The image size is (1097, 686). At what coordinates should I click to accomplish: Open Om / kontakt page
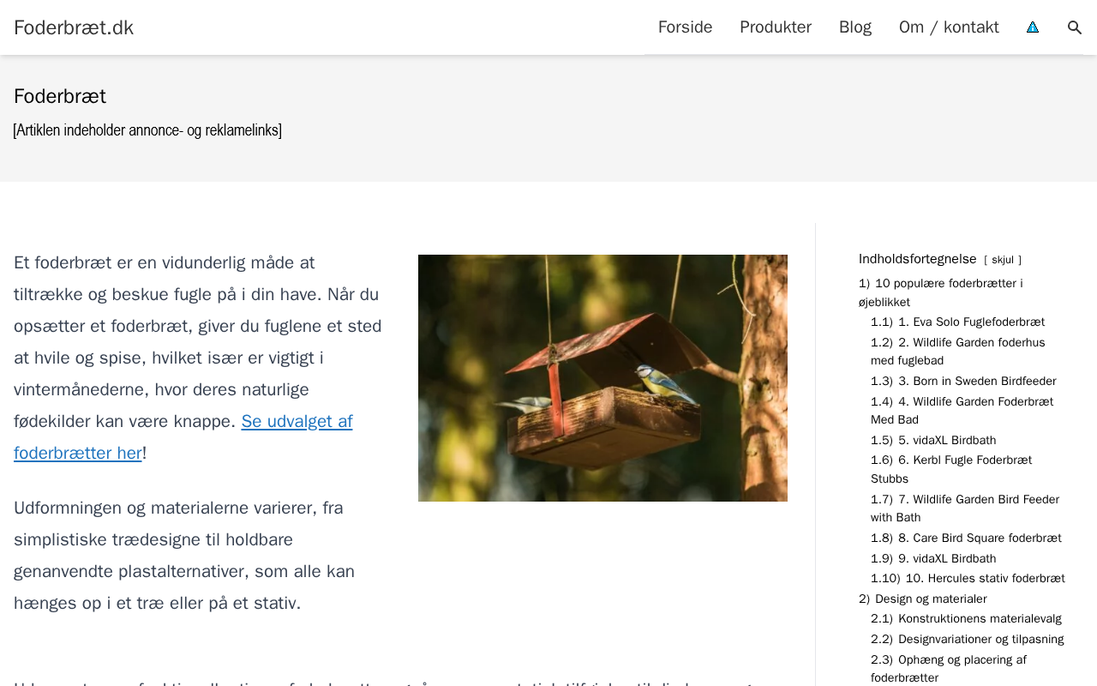(949, 27)
